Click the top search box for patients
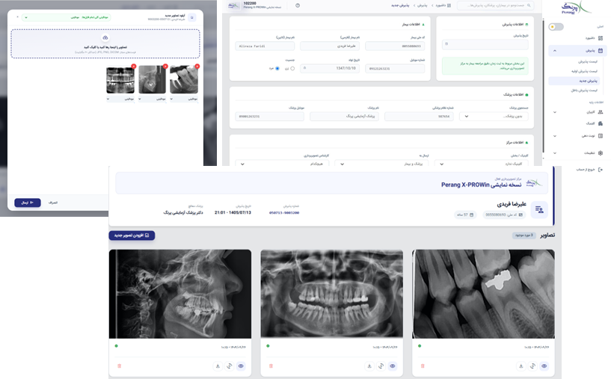 (x=496, y=5)
